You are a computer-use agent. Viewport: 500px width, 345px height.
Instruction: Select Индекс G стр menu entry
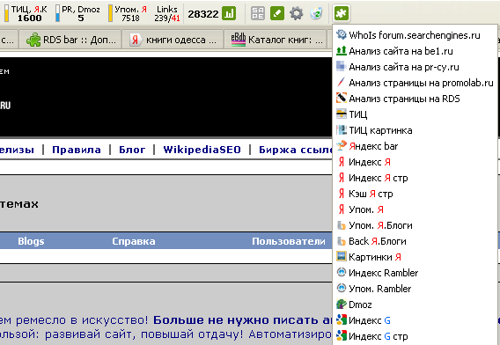pyautogui.click(x=415, y=336)
